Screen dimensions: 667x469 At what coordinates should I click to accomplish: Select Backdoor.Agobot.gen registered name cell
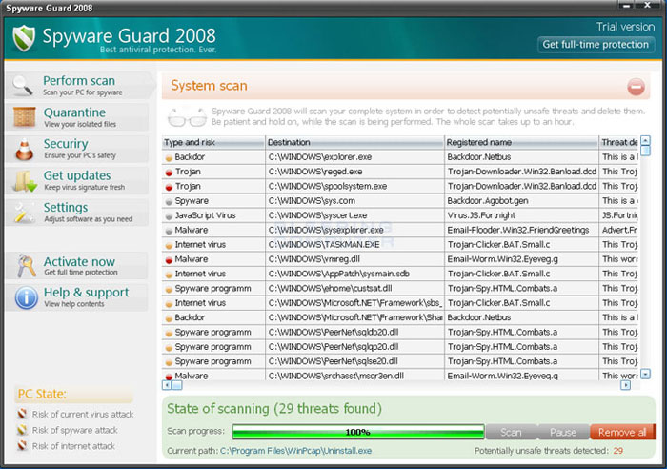pyautogui.click(x=521, y=201)
